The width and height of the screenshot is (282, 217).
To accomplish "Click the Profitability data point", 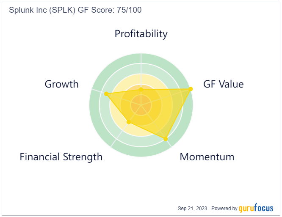I will (x=141, y=90).
